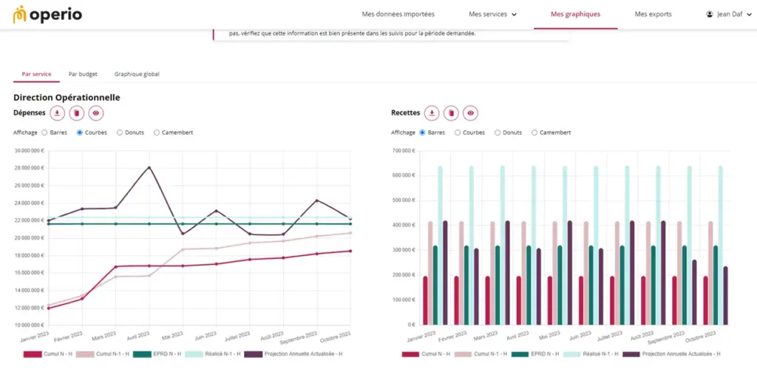Viewport: 757px width, 375px height.
Task: Toggle EPRD N - H in Dépenses legend
Action: (157, 354)
